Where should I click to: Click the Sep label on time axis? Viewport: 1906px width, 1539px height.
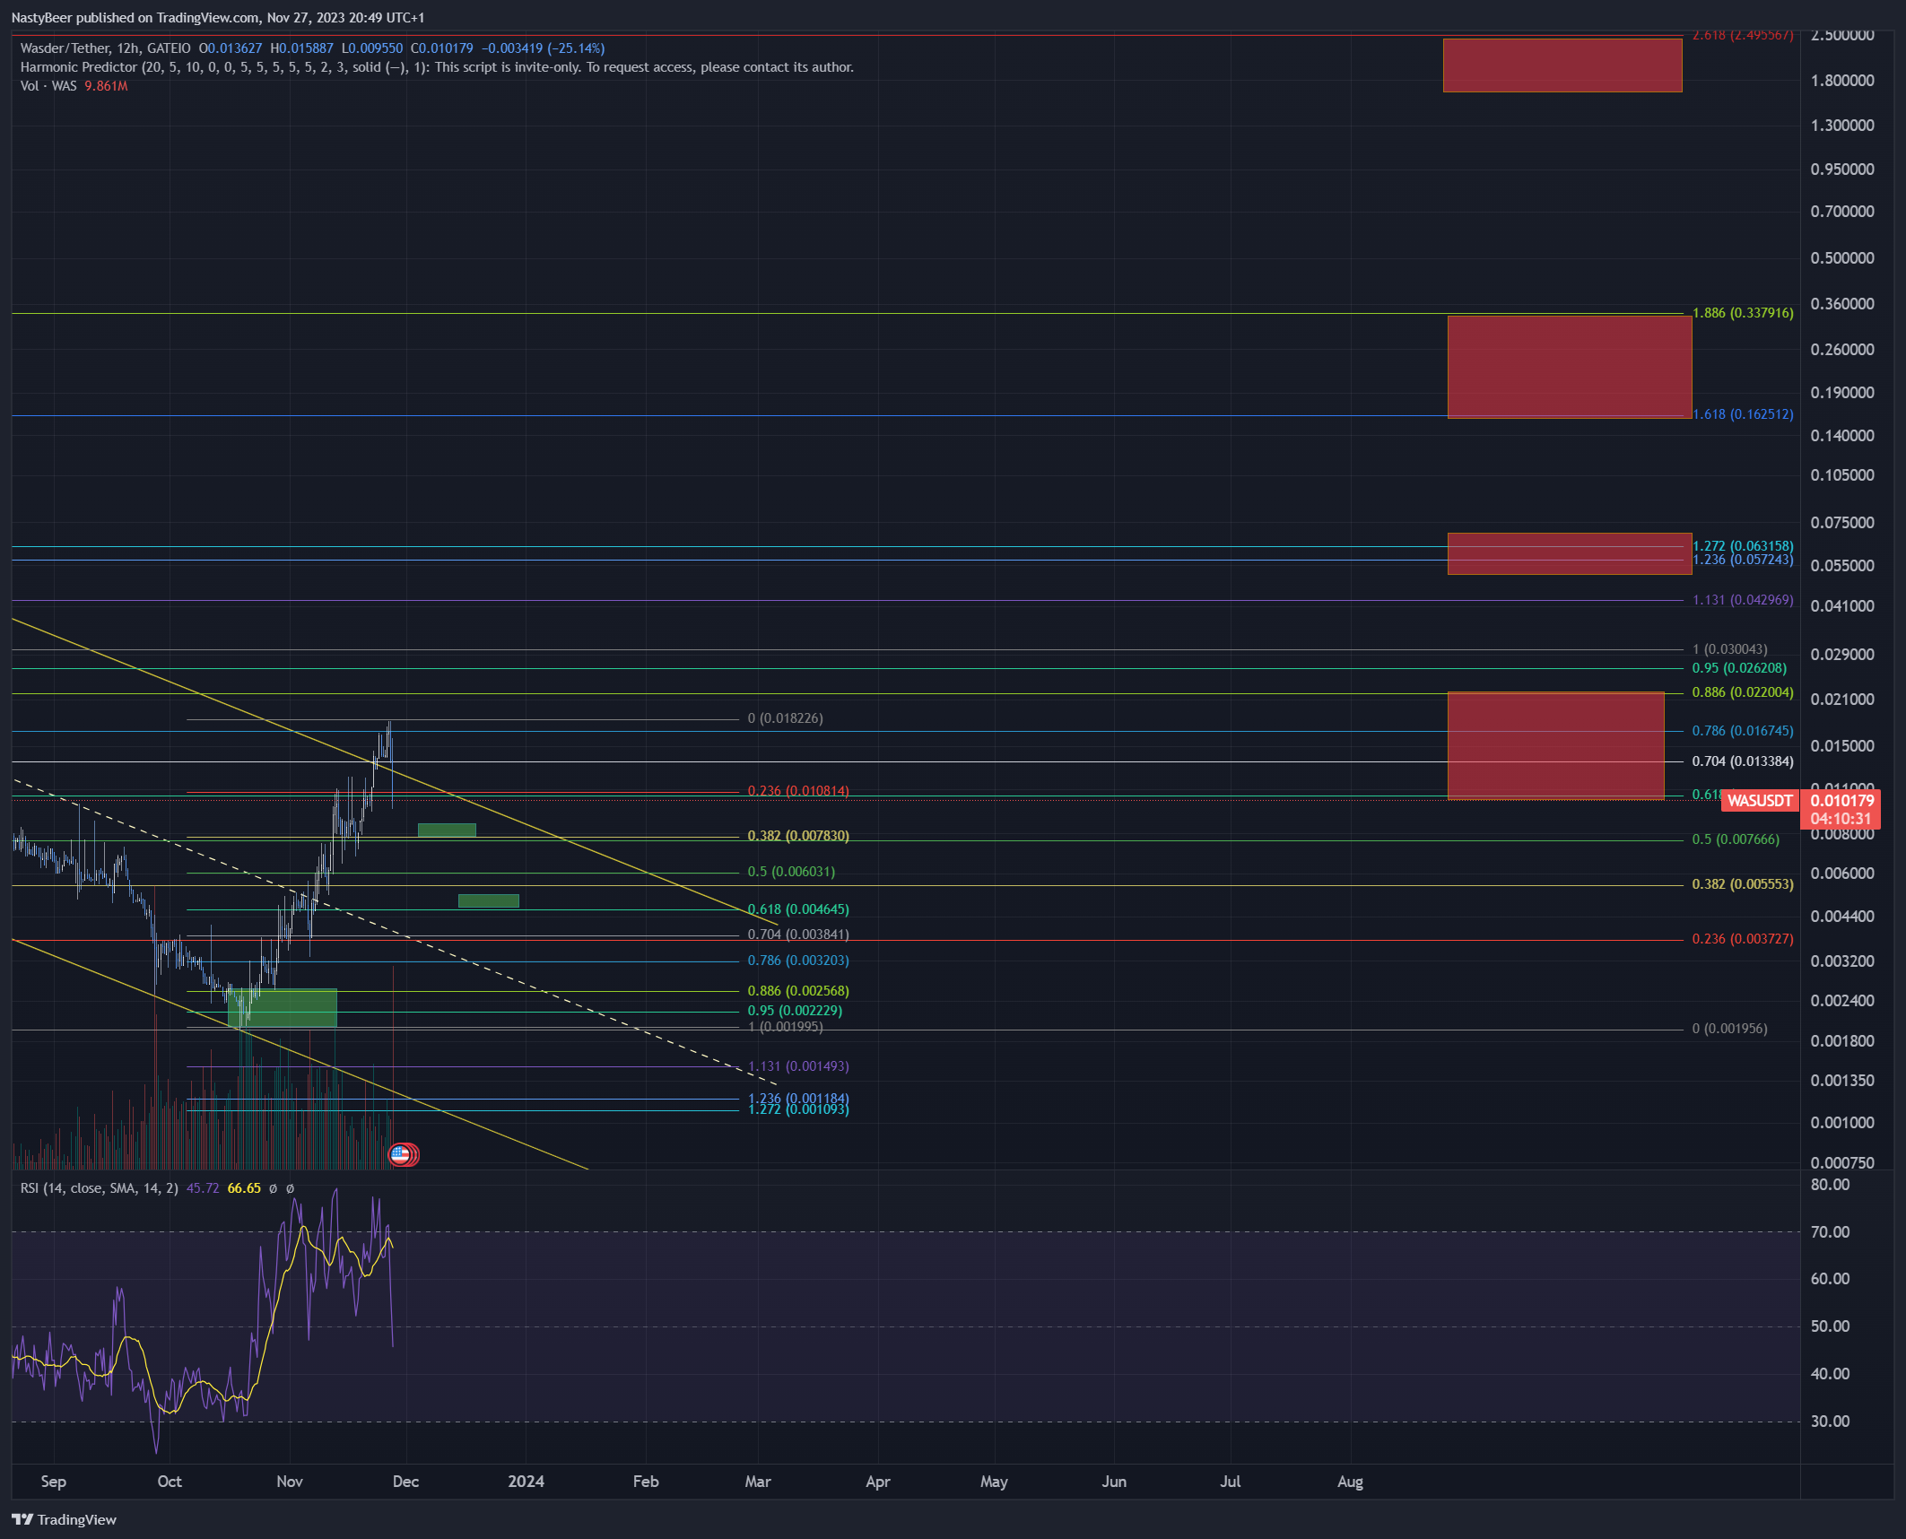pos(54,1481)
